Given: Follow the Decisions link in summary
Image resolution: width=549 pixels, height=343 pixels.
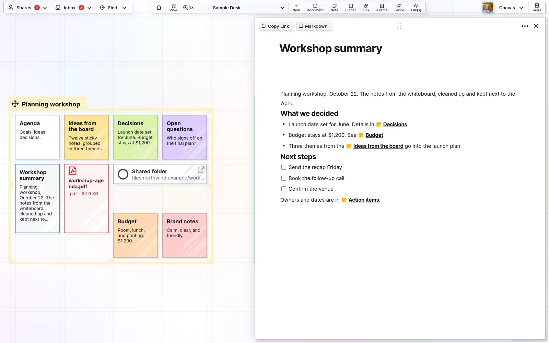Looking at the screenshot, I should click(x=395, y=125).
